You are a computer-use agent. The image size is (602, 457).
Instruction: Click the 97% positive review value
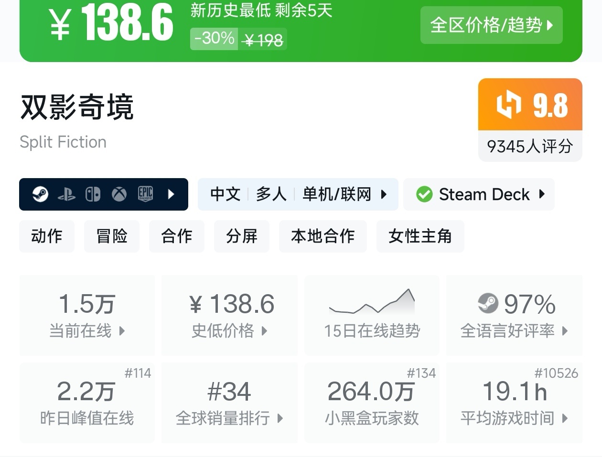point(530,304)
